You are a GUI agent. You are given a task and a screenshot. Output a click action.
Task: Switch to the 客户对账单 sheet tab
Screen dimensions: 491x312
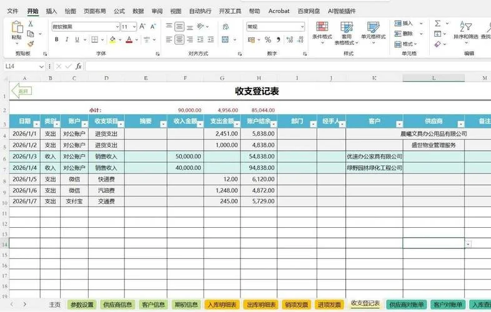click(448, 305)
